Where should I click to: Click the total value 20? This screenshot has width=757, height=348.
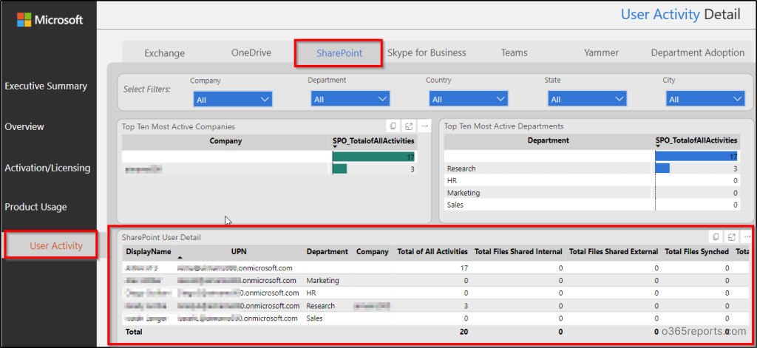(x=464, y=332)
